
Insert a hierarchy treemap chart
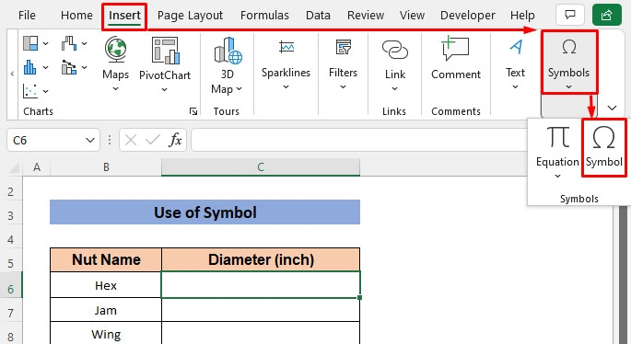click(x=30, y=43)
